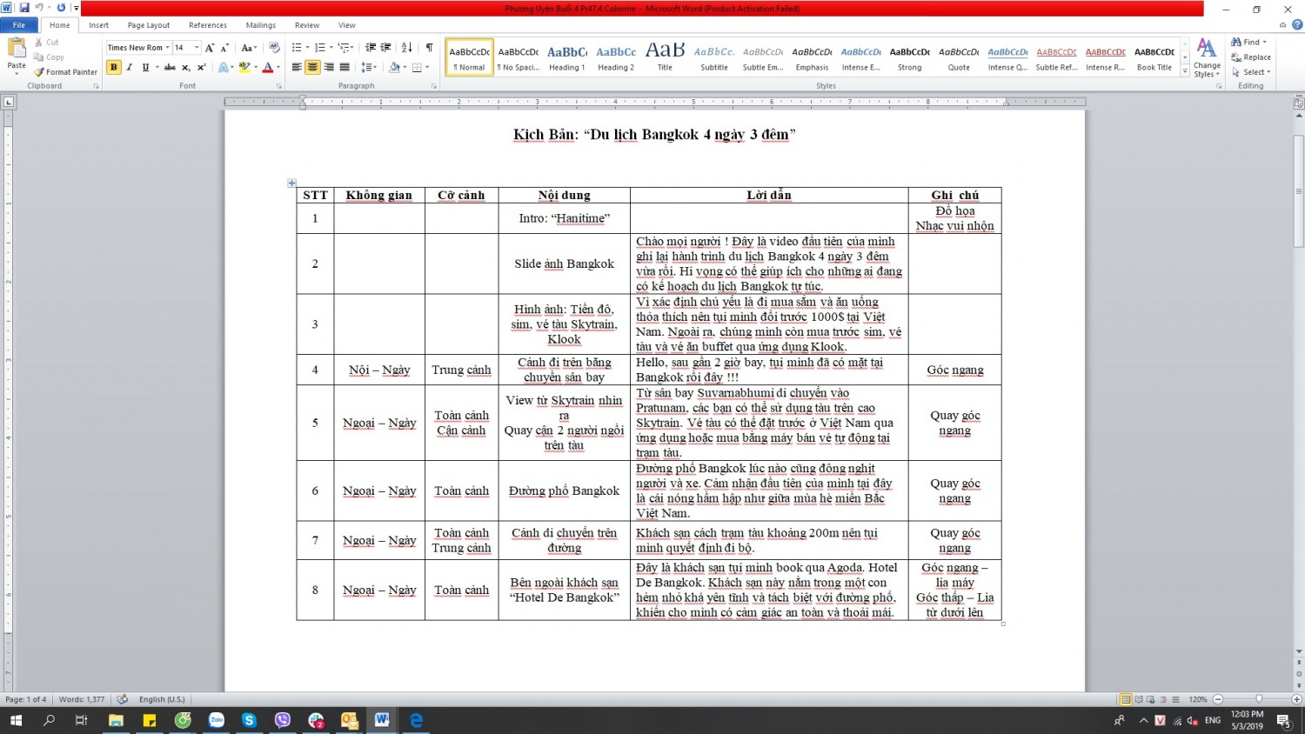The width and height of the screenshot is (1305, 734).
Task: Open the font color dropdown arrow
Action: click(x=279, y=67)
